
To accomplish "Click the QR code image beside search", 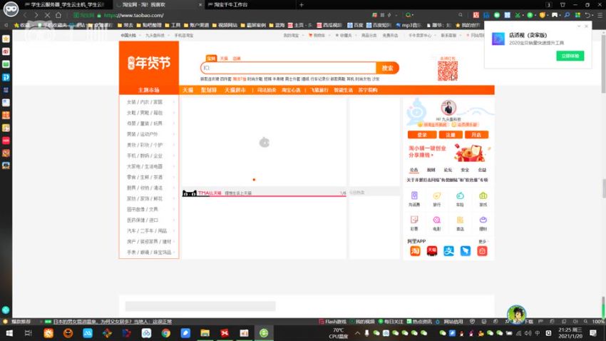I will [448, 71].
